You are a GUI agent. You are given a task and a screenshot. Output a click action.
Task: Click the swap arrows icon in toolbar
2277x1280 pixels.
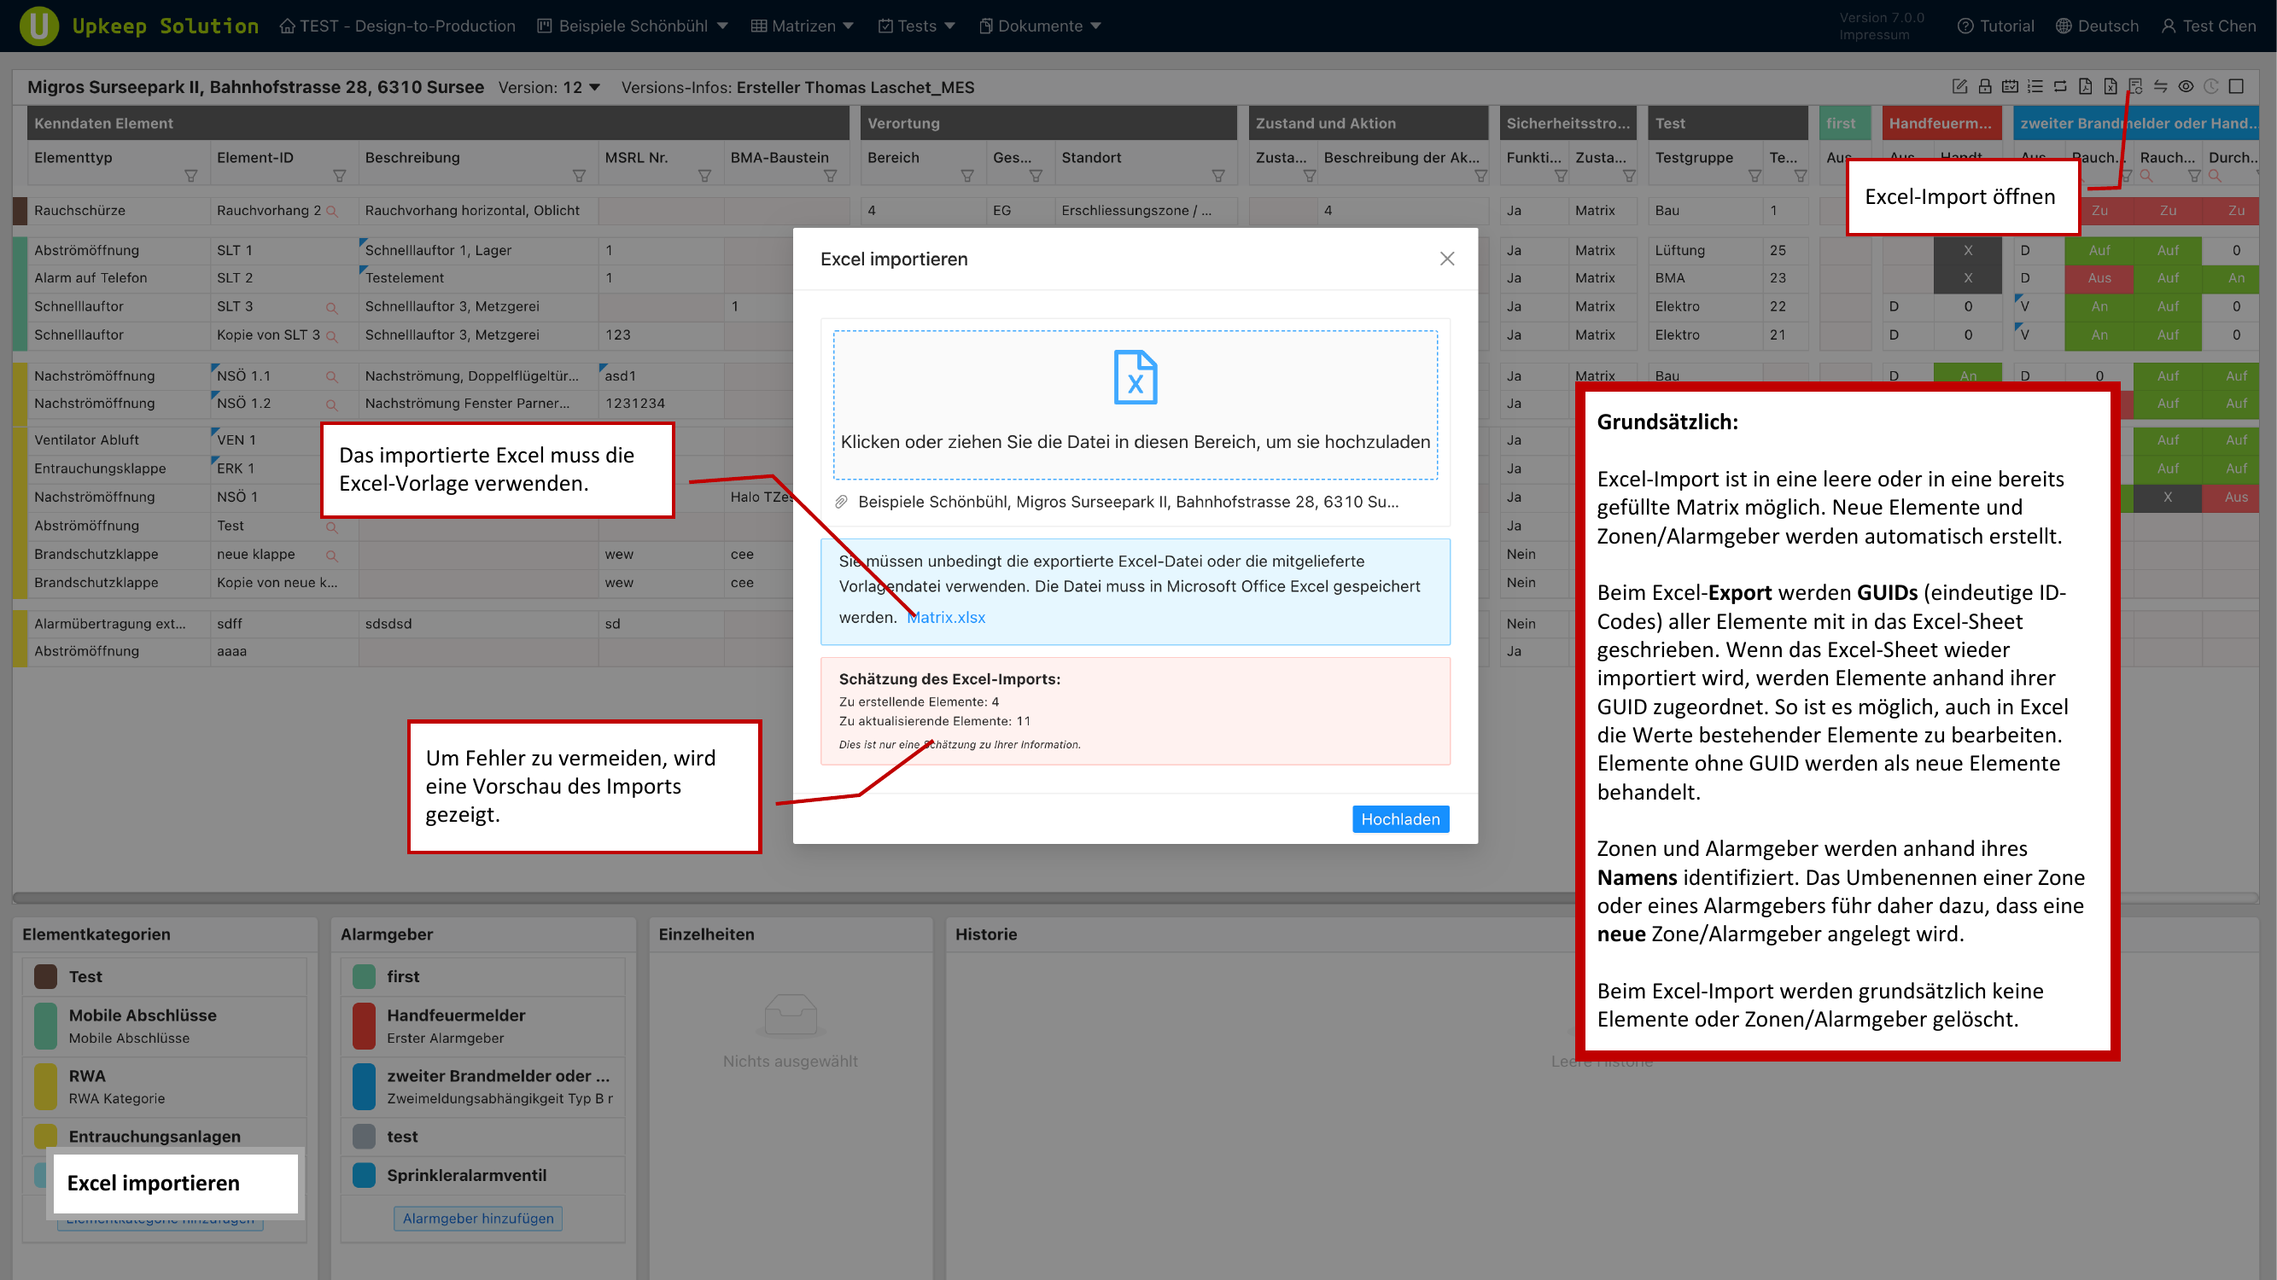2160,86
